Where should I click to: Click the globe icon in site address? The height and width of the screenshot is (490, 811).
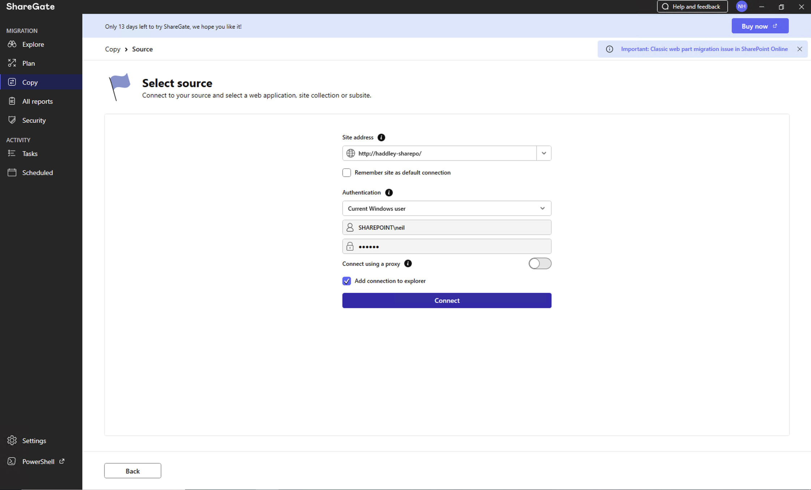click(350, 153)
